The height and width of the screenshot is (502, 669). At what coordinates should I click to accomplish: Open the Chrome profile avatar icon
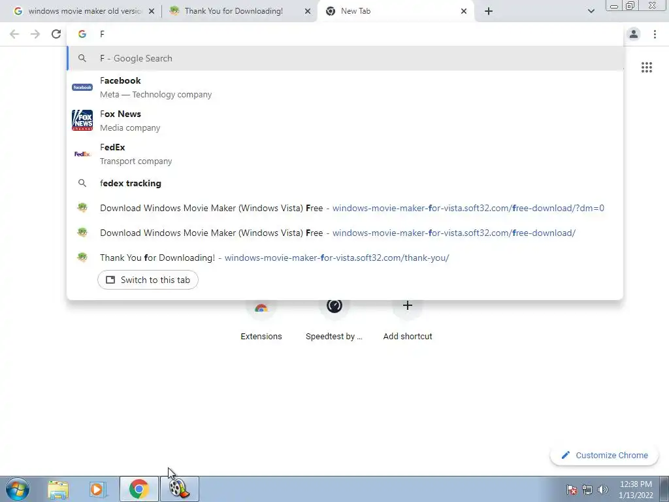point(634,34)
